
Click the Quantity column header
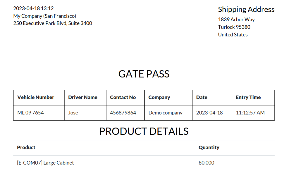(209, 147)
